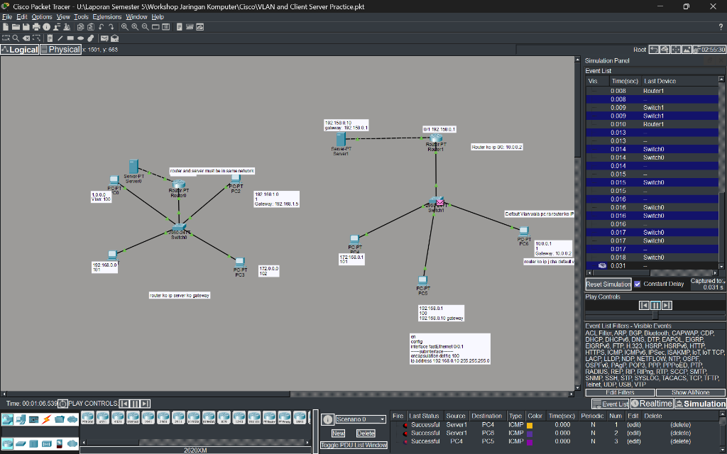
Task: Select the Draw Ellipse tool
Action: click(x=81, y=38)
